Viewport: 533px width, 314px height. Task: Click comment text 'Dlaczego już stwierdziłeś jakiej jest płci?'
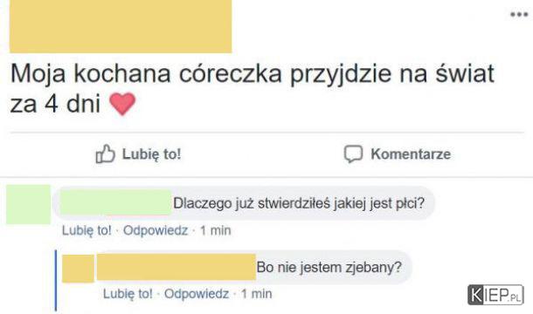point(299,203)
